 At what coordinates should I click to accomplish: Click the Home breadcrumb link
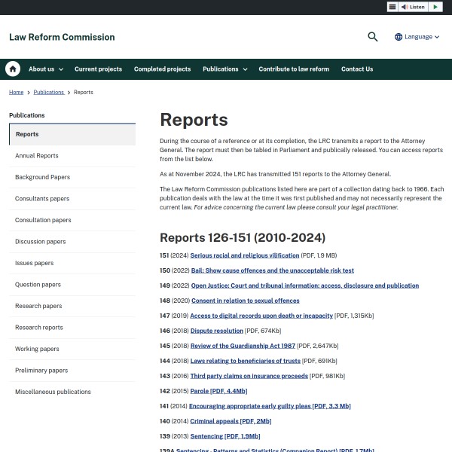click(17, 92)
